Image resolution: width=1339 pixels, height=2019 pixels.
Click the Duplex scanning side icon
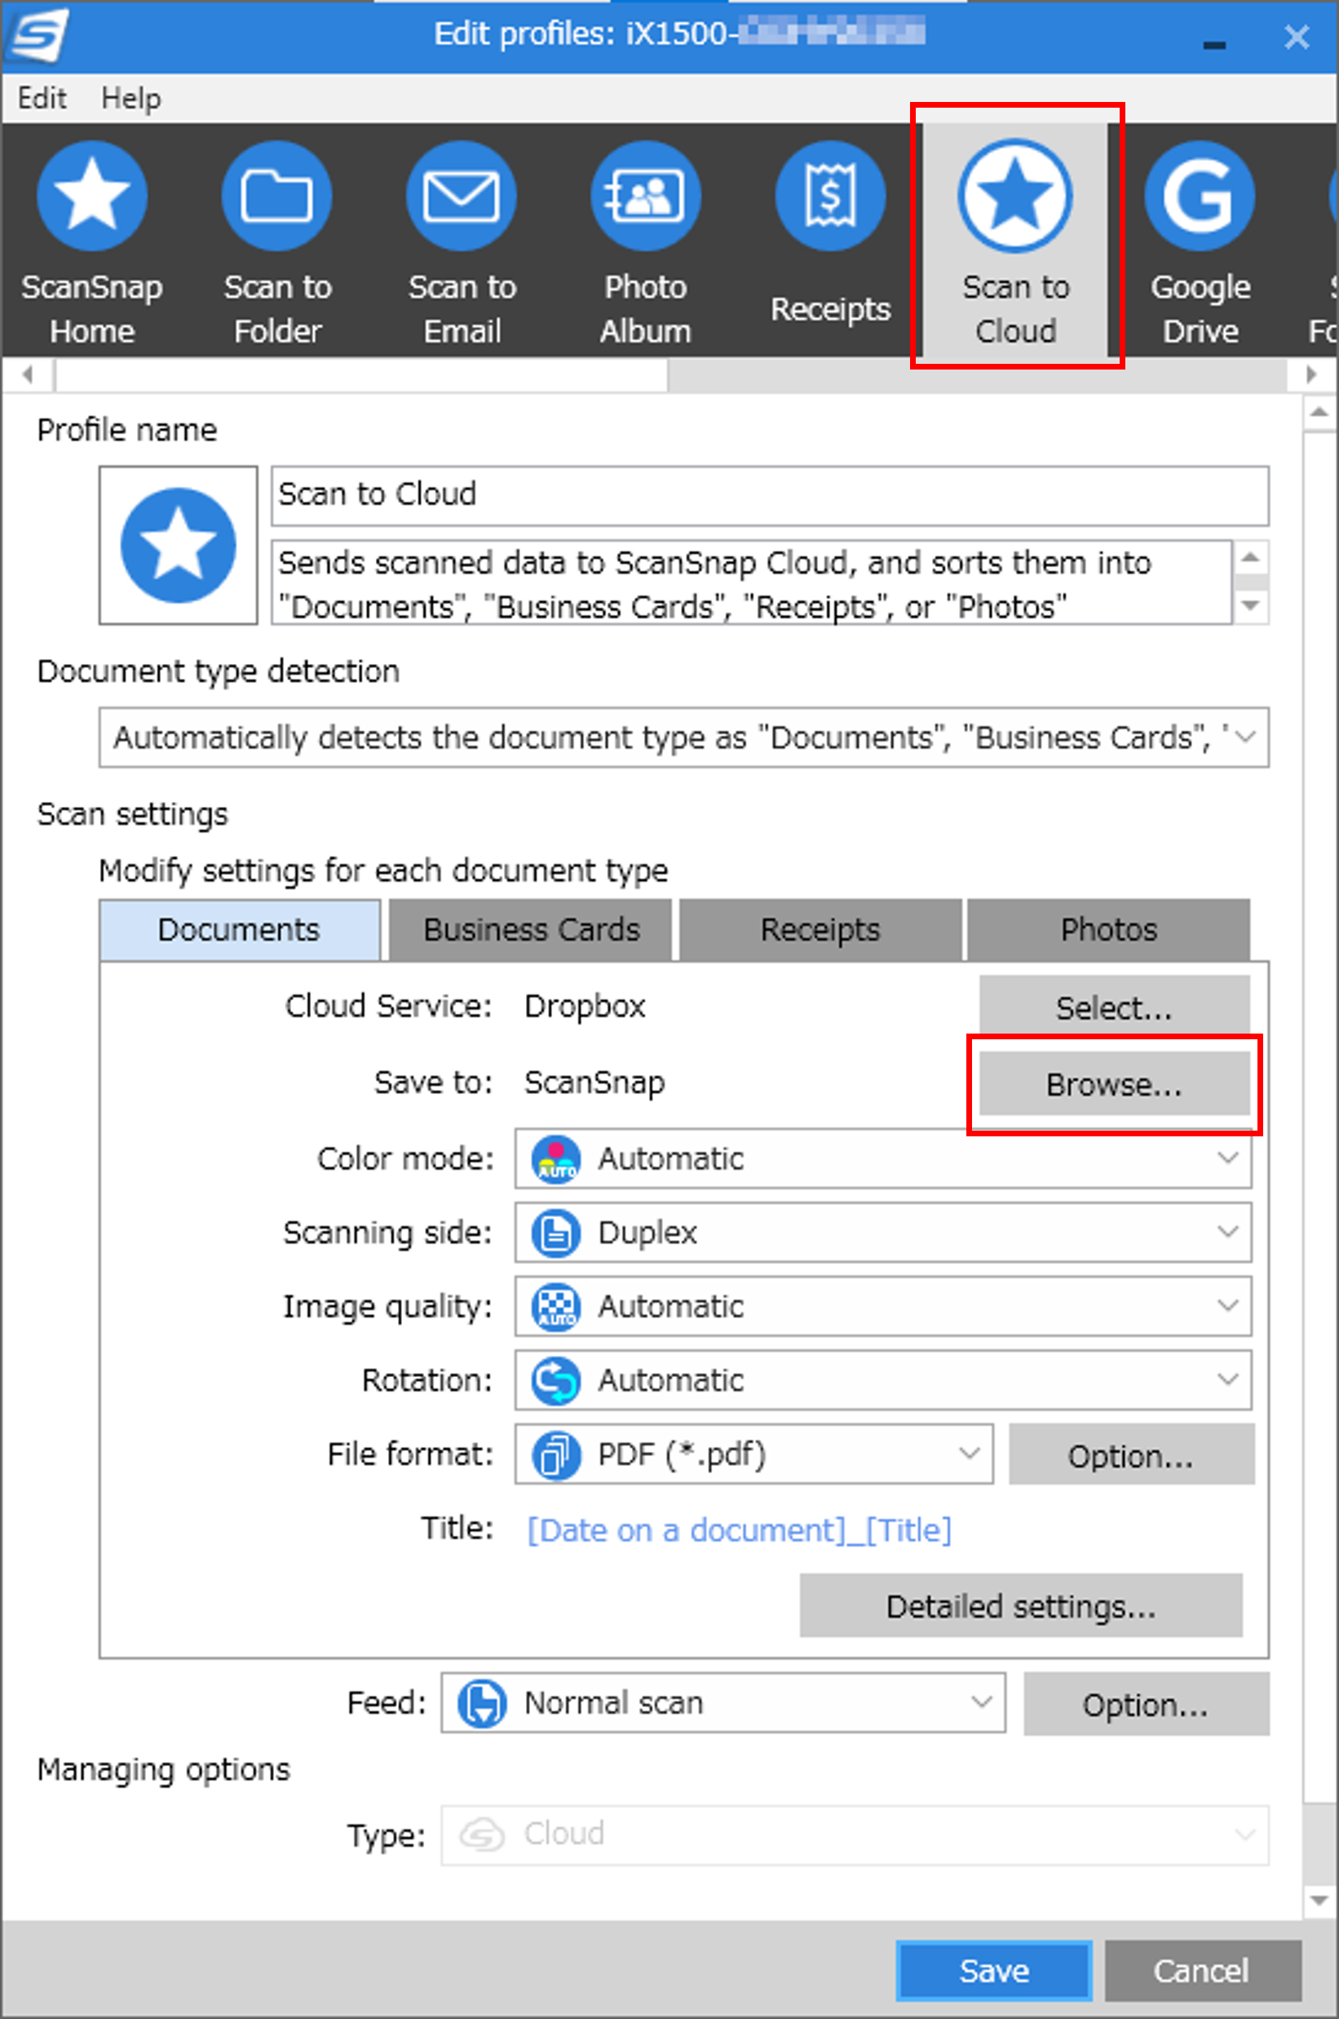coord(556,1233)
